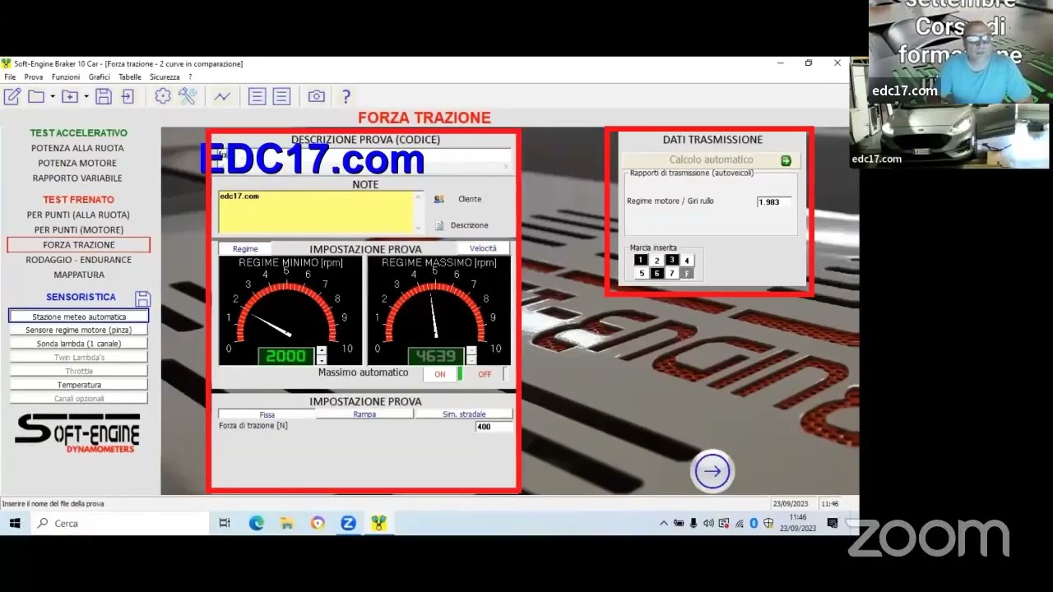
Task: Select the Velocità tab
Action: point(483,248)
